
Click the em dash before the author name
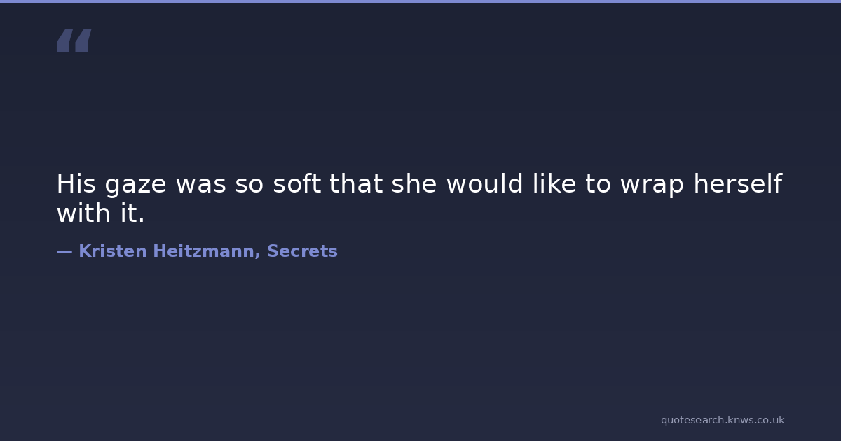[64, 251]
